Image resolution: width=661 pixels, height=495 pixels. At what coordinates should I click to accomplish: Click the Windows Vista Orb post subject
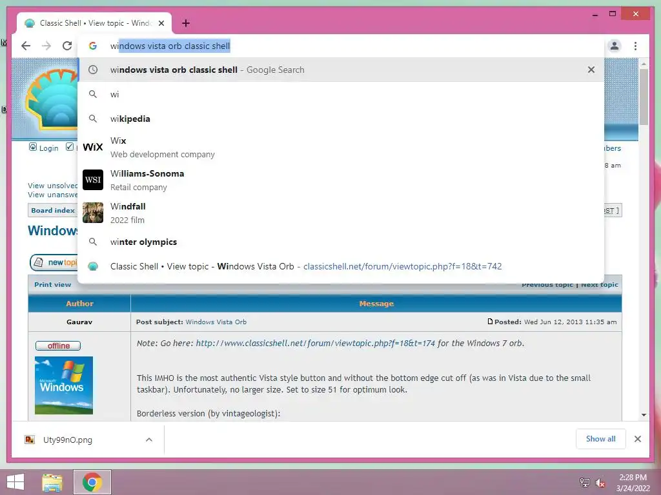216,322
